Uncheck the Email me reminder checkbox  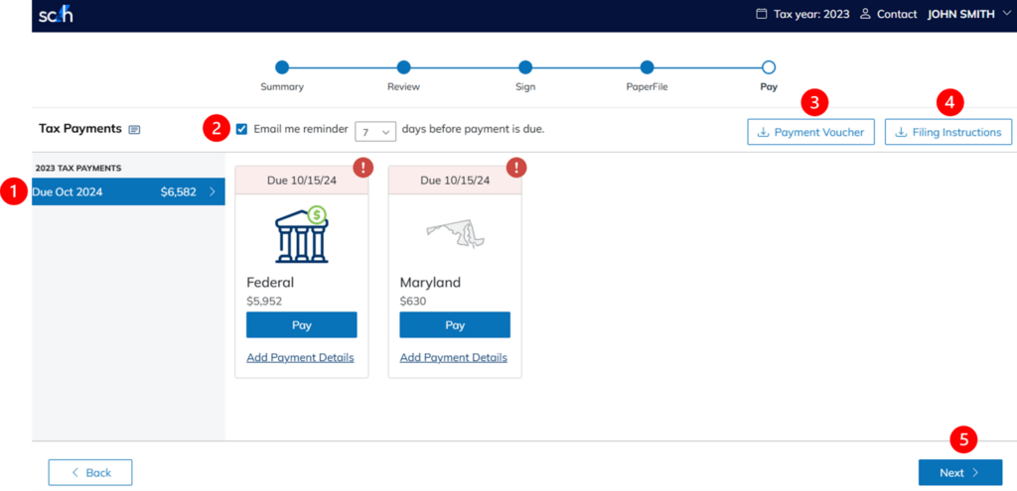click(242, 129)
